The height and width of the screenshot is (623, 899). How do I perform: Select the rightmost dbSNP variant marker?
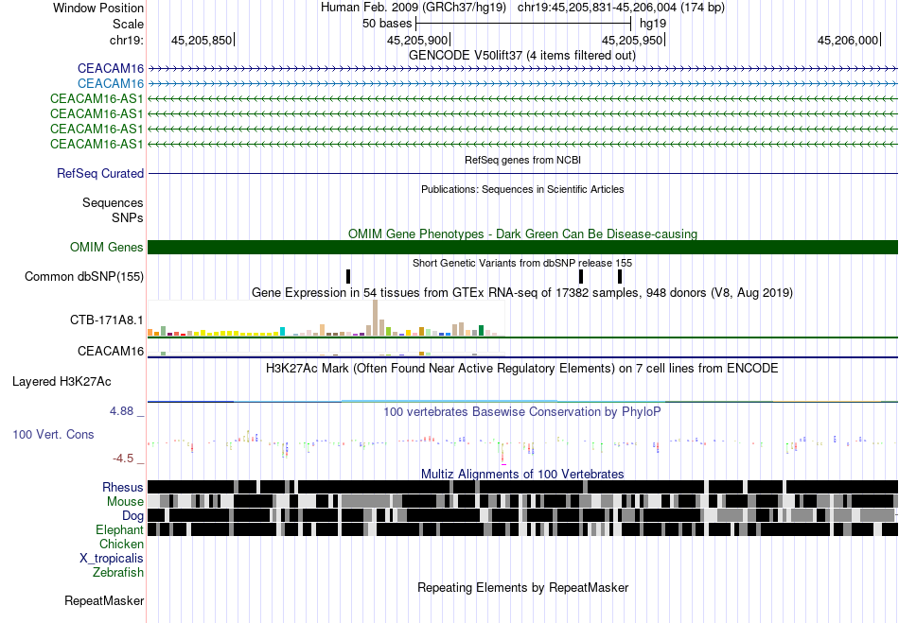point(620,277)
